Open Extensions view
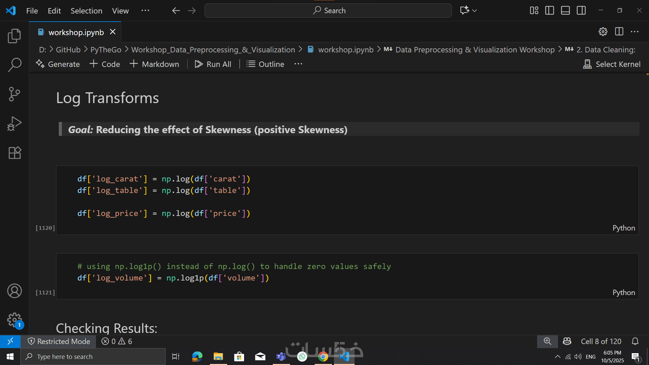Screen dimensions: 649x365 point(14,153)
